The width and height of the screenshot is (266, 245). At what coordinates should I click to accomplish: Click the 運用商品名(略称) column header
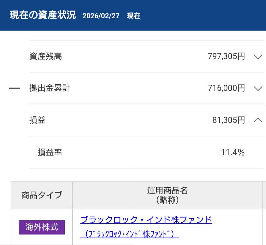167,195
